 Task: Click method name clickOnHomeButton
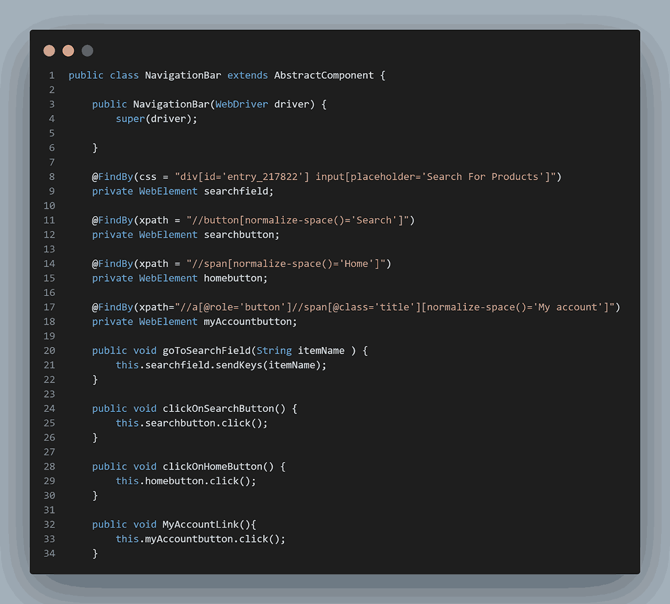pos(213,466)
